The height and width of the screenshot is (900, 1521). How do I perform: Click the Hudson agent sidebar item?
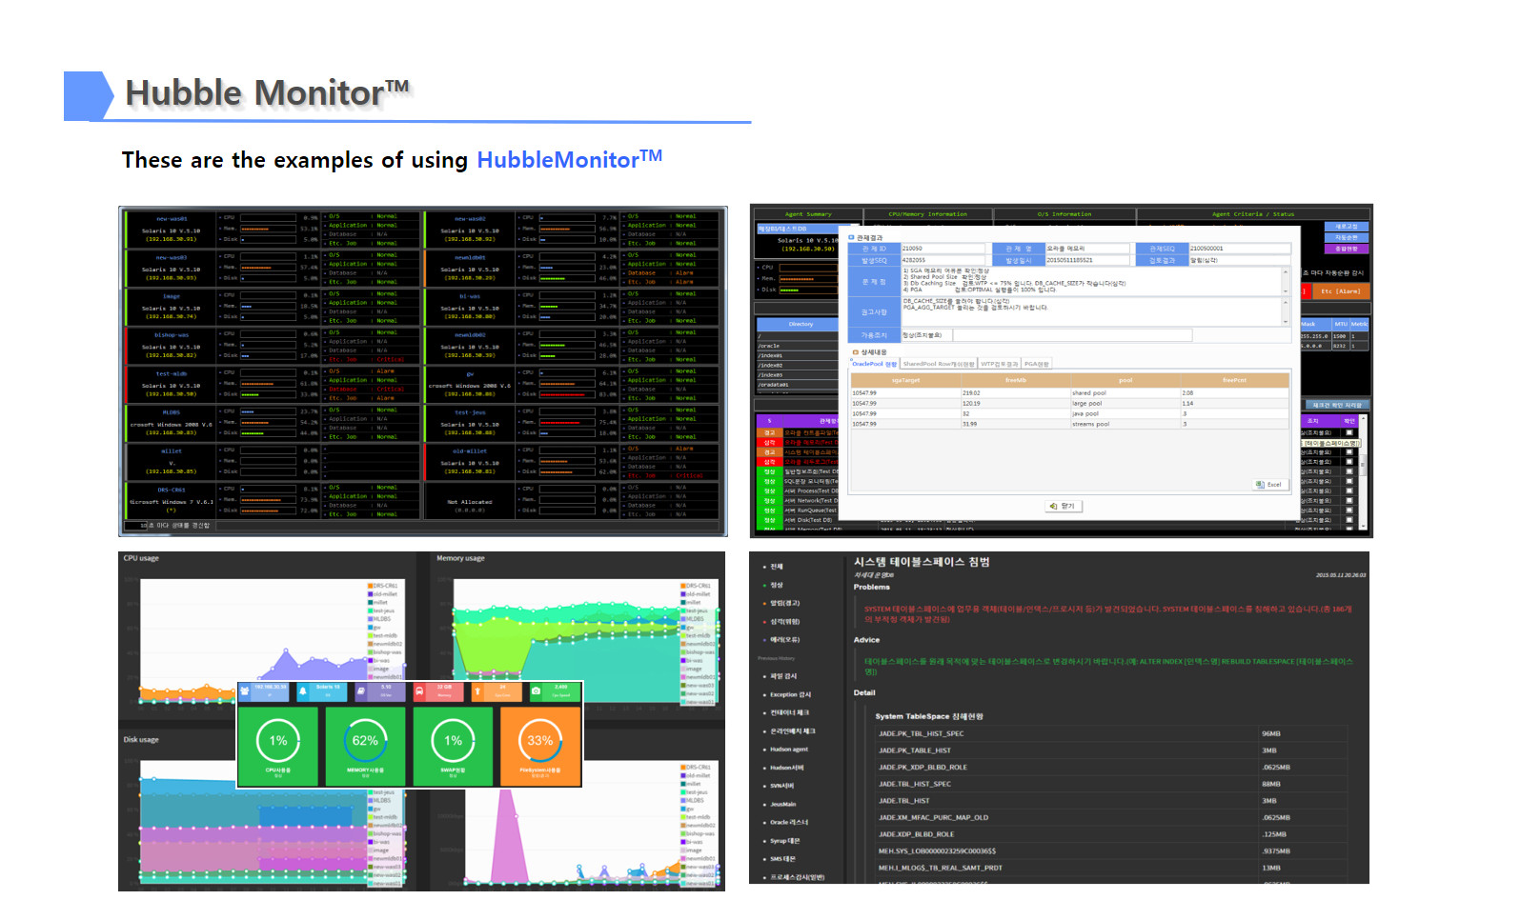point(788,750)
